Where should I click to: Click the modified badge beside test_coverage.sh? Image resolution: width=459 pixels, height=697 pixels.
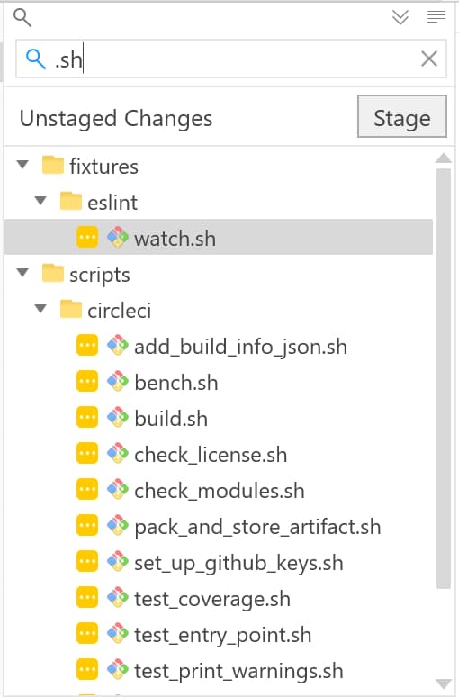click(87, 598)
